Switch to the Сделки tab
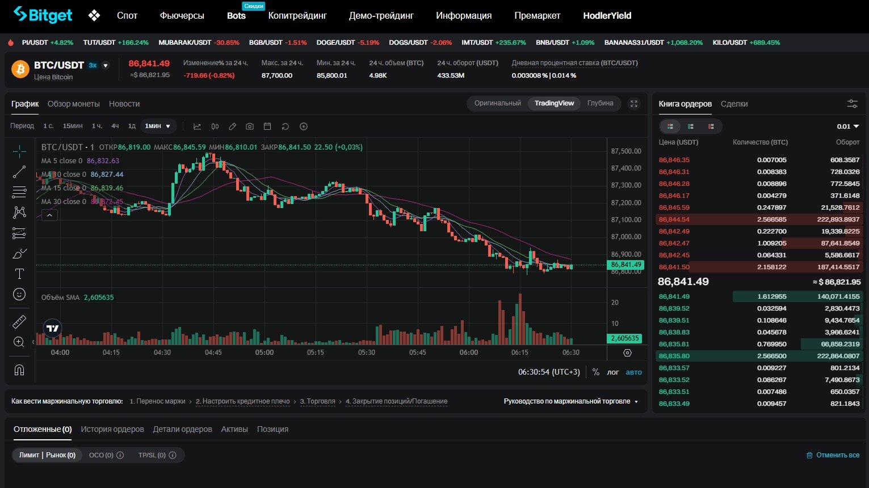 [x=734, y=104]
